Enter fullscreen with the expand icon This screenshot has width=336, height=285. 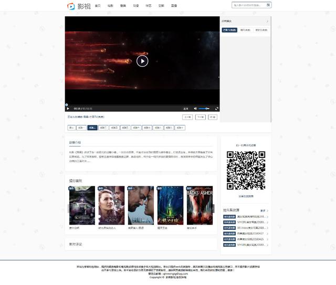click(x=217, y=109)
